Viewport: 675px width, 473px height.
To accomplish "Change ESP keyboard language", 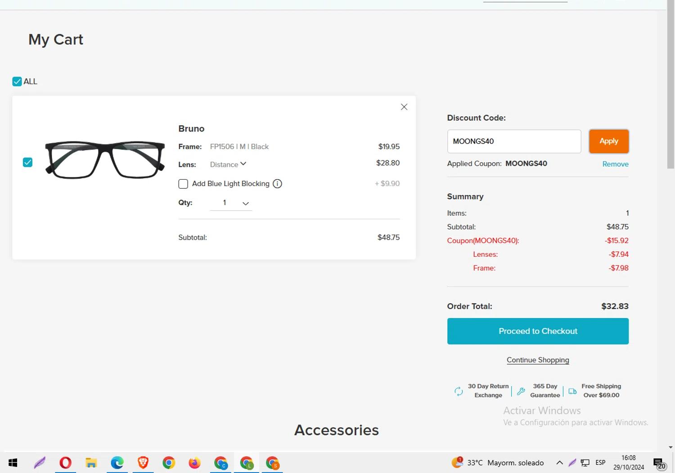I will [600, 463].
